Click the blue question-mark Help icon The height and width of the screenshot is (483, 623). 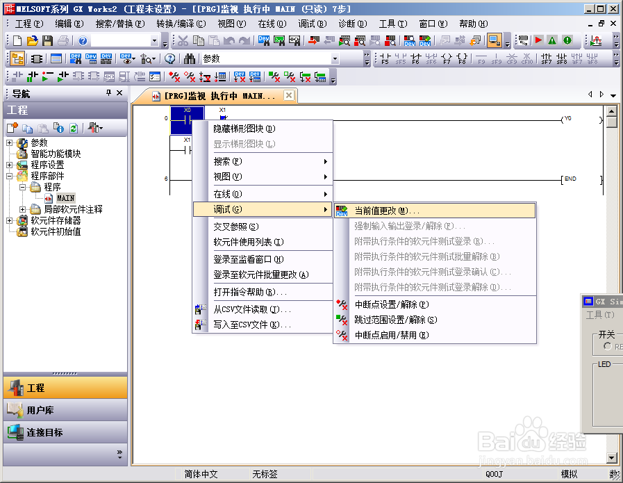(x=83, y=40)
